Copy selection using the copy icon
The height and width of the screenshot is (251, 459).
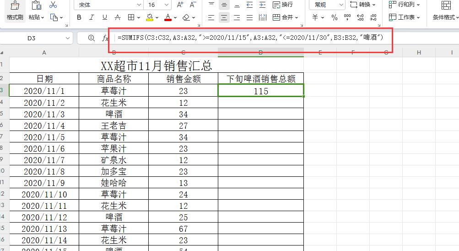54,17
